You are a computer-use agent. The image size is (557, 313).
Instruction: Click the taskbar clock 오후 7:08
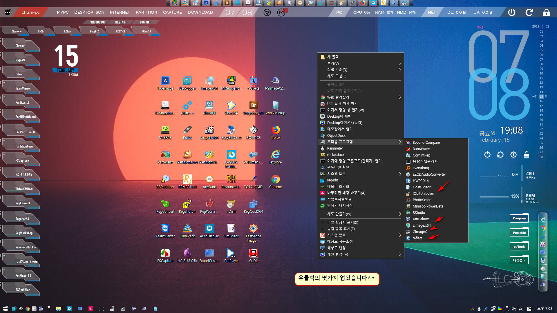[545, 309]
